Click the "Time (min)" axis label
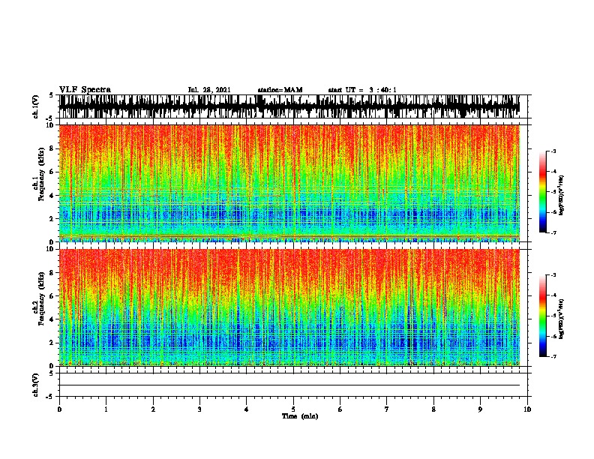This screenshot has width=594, height=459. point(300,416)
